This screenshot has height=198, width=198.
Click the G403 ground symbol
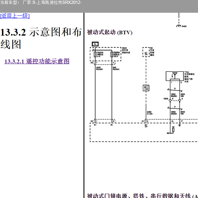point(178,26)
